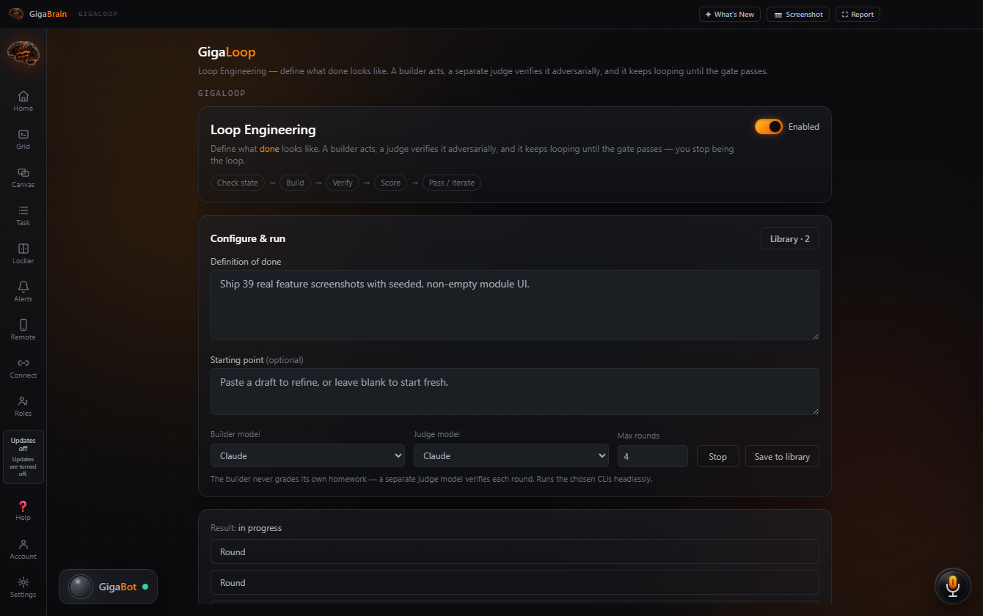Open the Locker module
983x616 pixels.
23,254
